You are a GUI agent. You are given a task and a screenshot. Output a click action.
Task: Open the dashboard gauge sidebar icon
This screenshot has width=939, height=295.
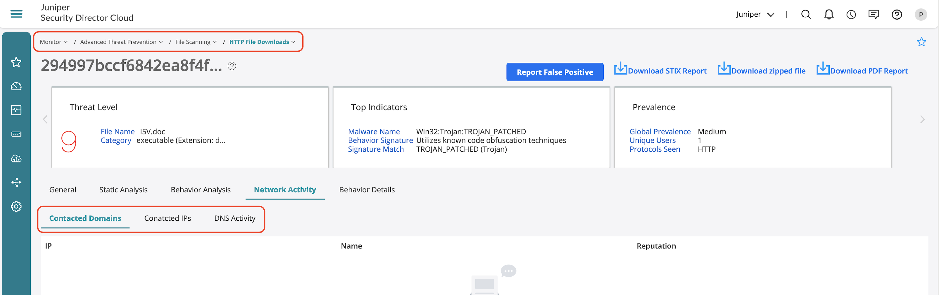point(16,86)
